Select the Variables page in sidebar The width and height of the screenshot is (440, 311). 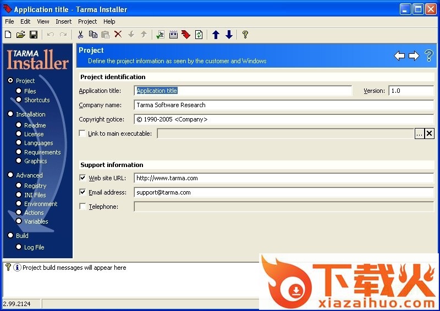pos(32,221)
